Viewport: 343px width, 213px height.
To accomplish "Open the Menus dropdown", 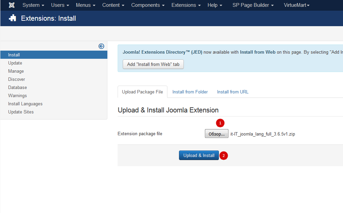I will (86, 5).
